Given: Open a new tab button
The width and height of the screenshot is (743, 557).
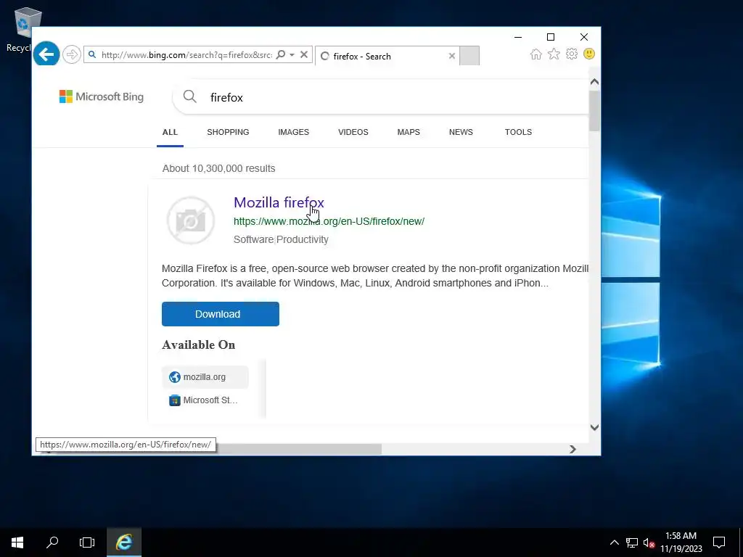Looking at the screenshot, I should coord(469,56).
